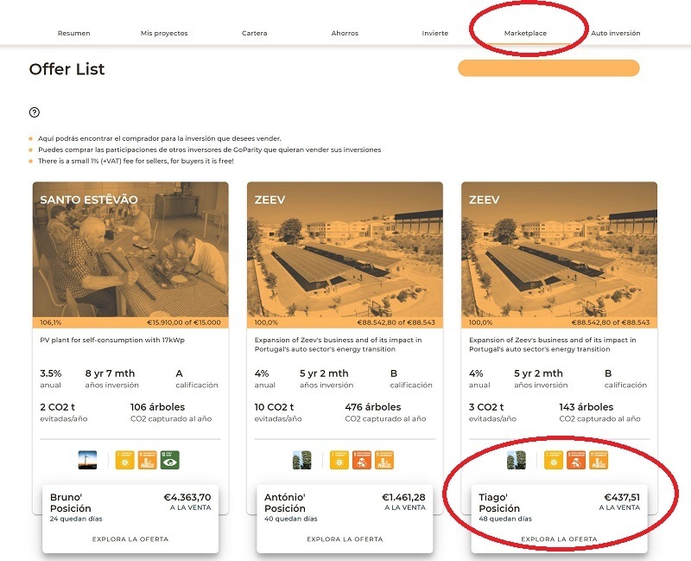The image size is (691, 561).
Task: Click EXPLORA LA OFERTA on Bruno's position
Action: pyautogui.click(x=130, y=537)
